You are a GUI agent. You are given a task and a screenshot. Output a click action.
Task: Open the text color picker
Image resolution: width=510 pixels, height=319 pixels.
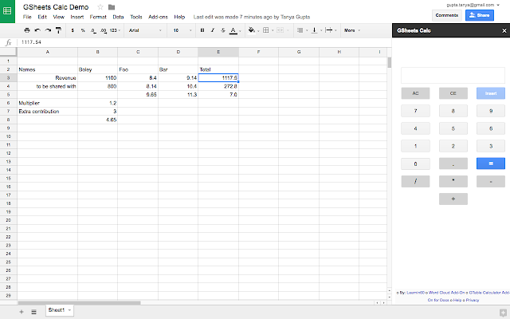pyautogui.click(x=235, y=30)
